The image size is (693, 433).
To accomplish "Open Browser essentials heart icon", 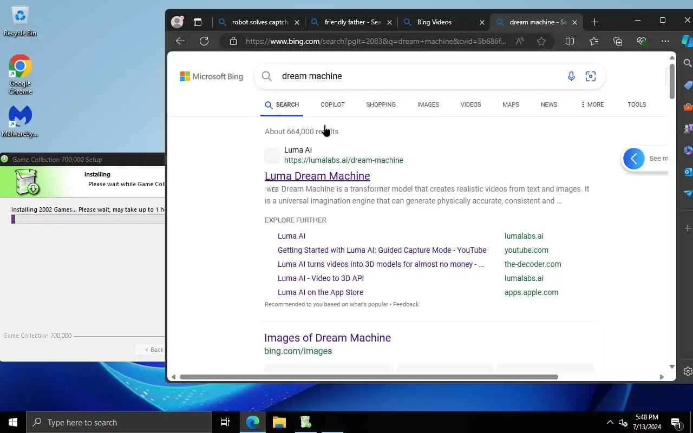I will (x=642, y=41).
